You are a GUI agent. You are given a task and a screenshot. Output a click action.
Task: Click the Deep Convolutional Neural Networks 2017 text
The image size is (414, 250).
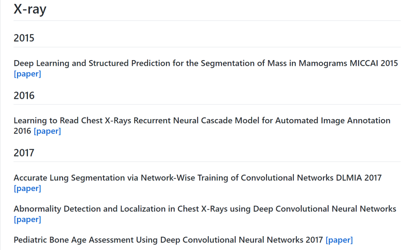click(242, 240)
